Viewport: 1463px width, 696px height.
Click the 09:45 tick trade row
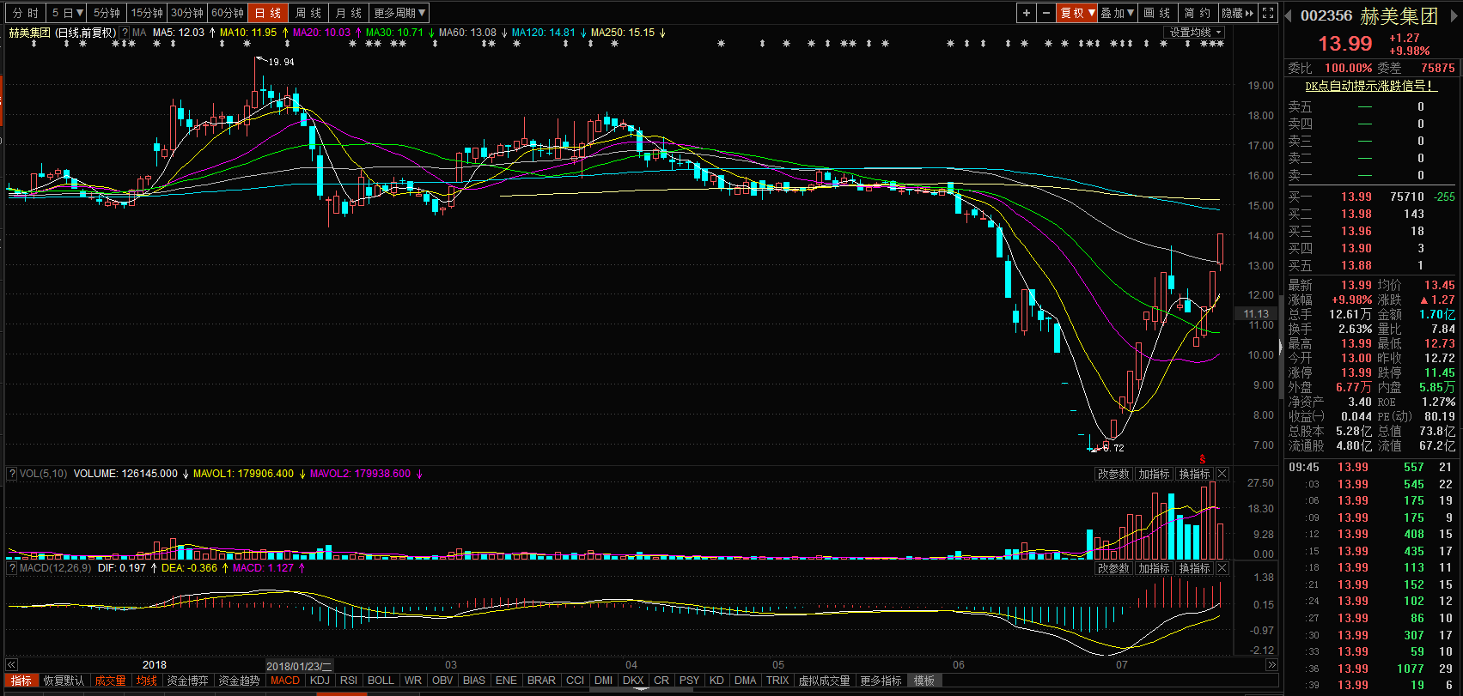[x=1370, y=467]
